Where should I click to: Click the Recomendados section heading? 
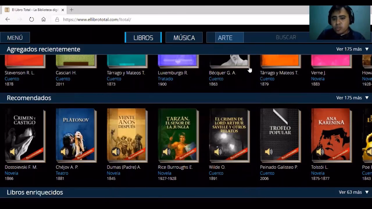pyautogui.click(x=29, y=98)
